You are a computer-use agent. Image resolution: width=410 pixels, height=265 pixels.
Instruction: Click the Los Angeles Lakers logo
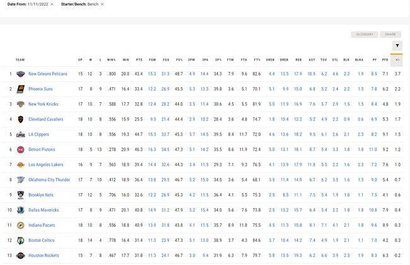coord(20,165)
